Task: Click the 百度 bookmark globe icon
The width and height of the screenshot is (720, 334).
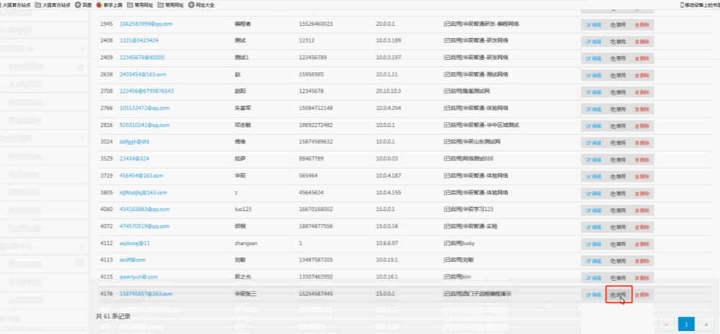Action: point(78,4)
